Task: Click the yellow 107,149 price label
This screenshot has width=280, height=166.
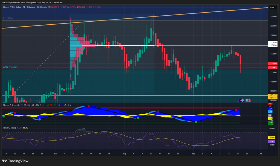Action: tap(273, 95)
